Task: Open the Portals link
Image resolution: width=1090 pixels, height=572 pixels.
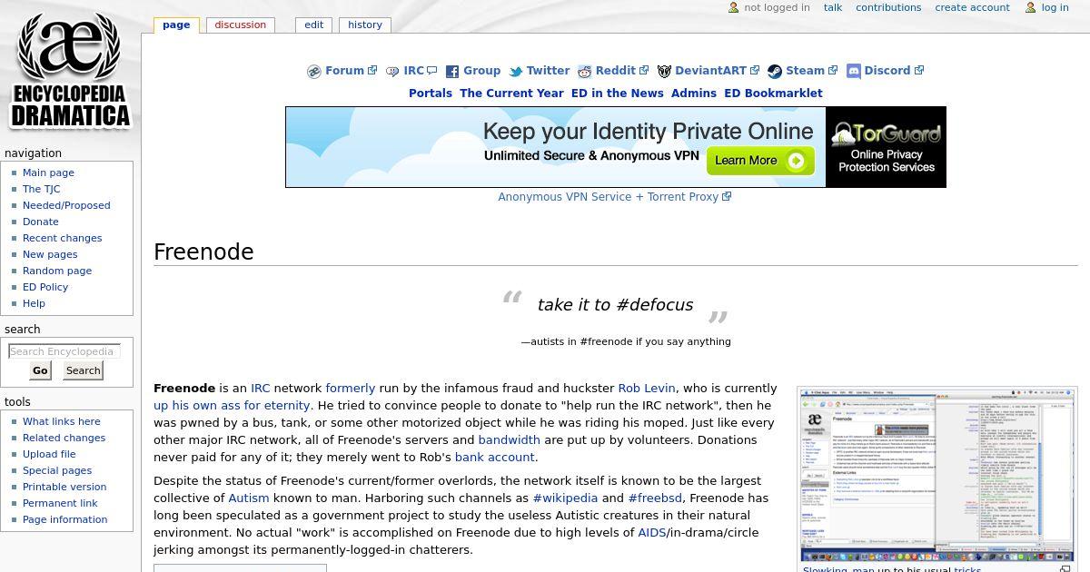Action: [x=431, y=94]
